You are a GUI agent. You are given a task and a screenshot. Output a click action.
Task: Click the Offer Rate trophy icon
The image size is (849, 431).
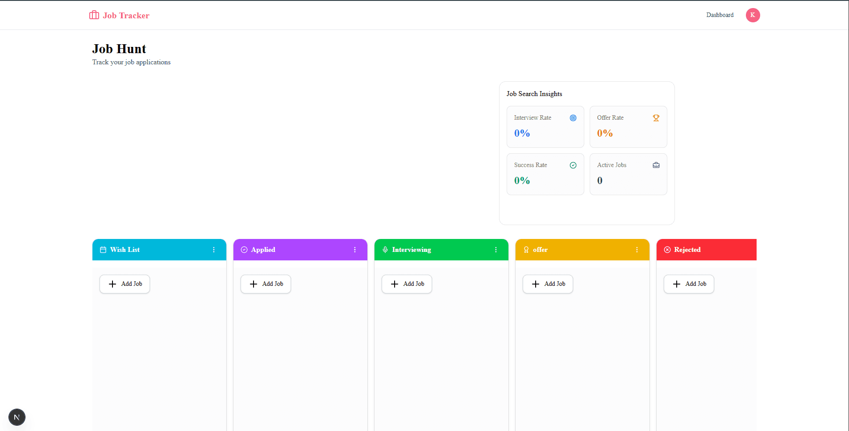[656, 118]
